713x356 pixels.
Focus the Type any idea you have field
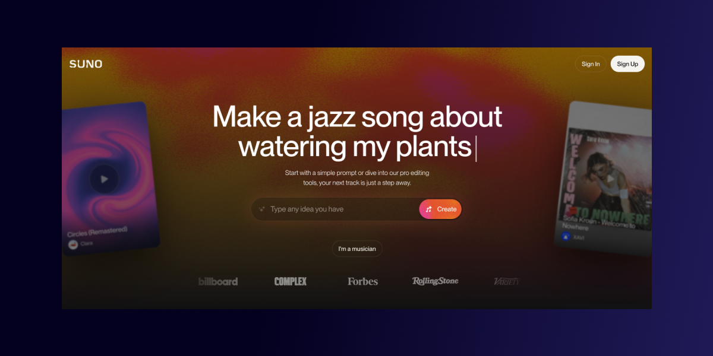pyautogui.click(x=335, y=209)
